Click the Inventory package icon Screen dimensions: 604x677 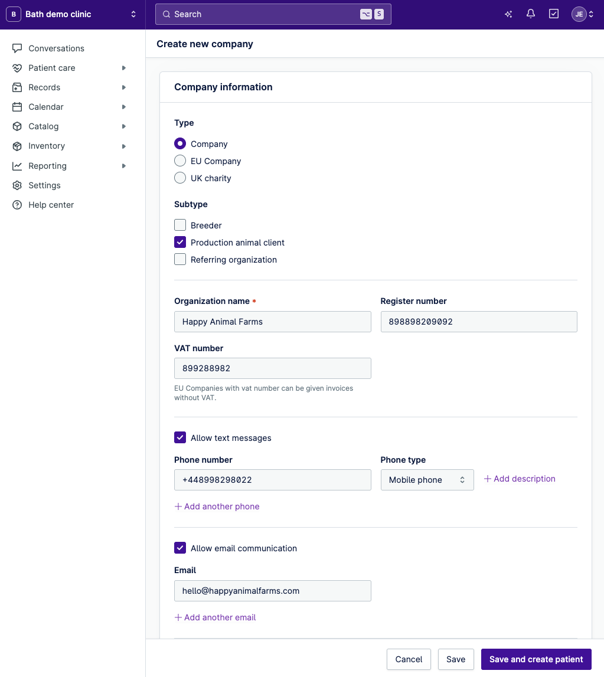17,146
